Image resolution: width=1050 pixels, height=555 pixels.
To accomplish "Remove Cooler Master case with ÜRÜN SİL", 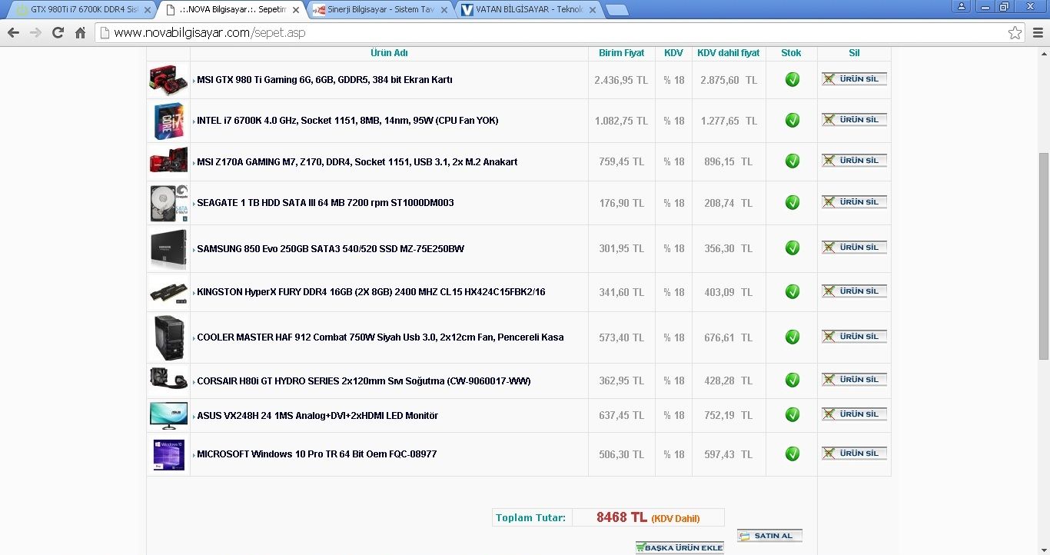I will (x=854, y=337).
